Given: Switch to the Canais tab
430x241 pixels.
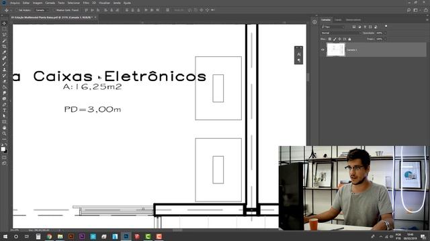Looking at the screenshot, I should 338,20.
